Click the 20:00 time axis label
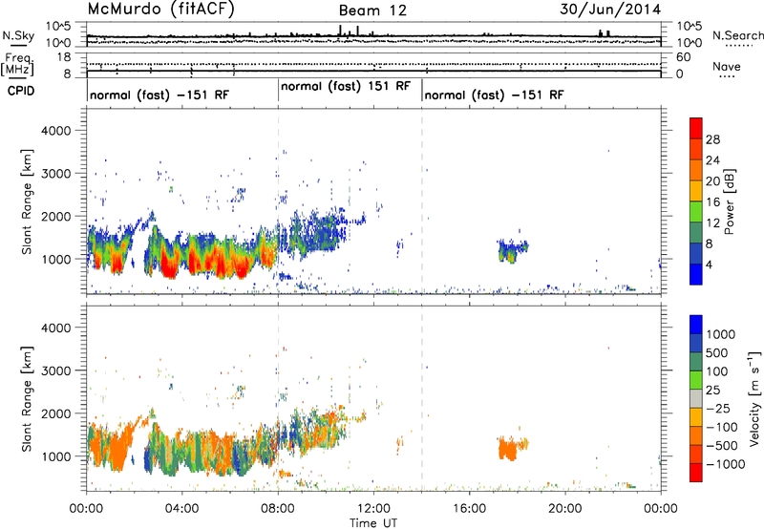 click(x=565, y=509)
